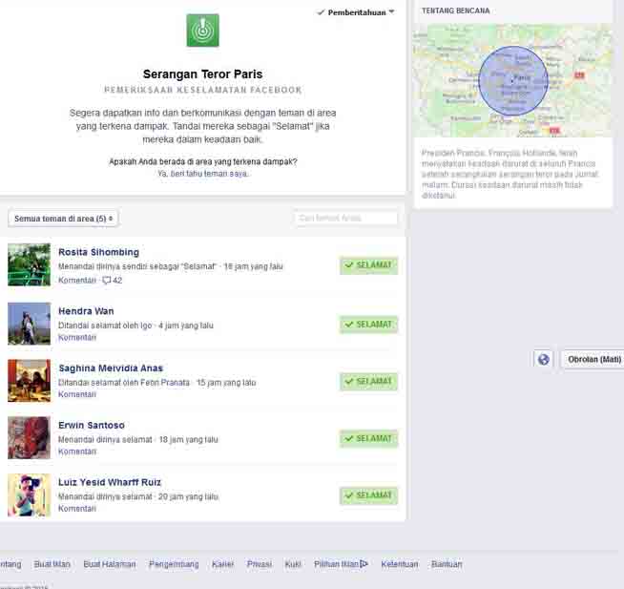The height and width of the screenshot is (589, 624).
Task: Click SELAMAT button for Hendra Wan
Action: point(368,325)
